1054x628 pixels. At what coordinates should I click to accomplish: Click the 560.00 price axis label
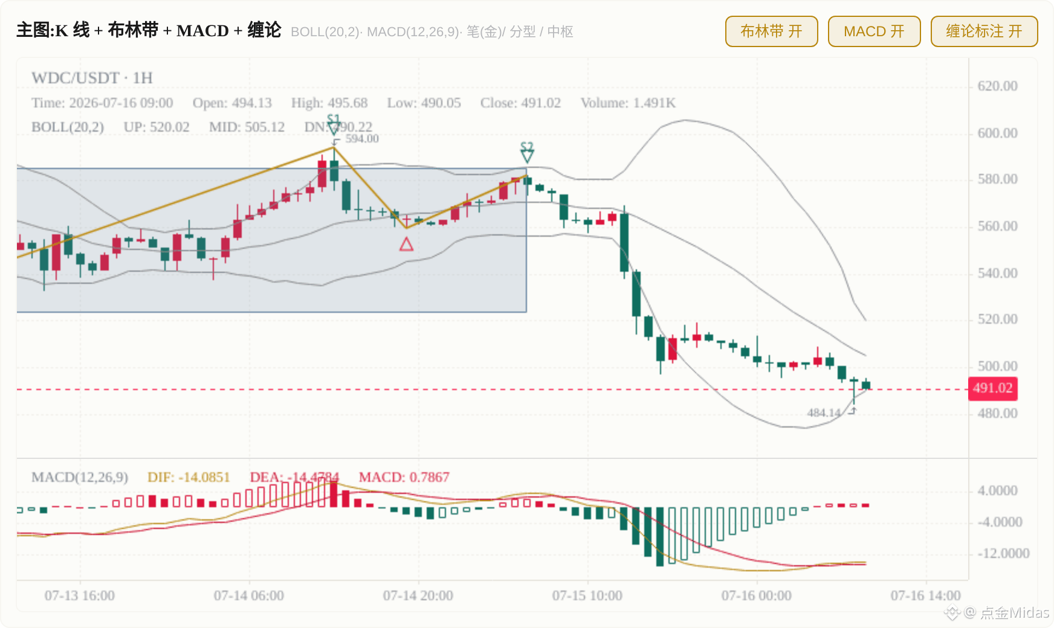pyautogui.click(x=997, y=226)
